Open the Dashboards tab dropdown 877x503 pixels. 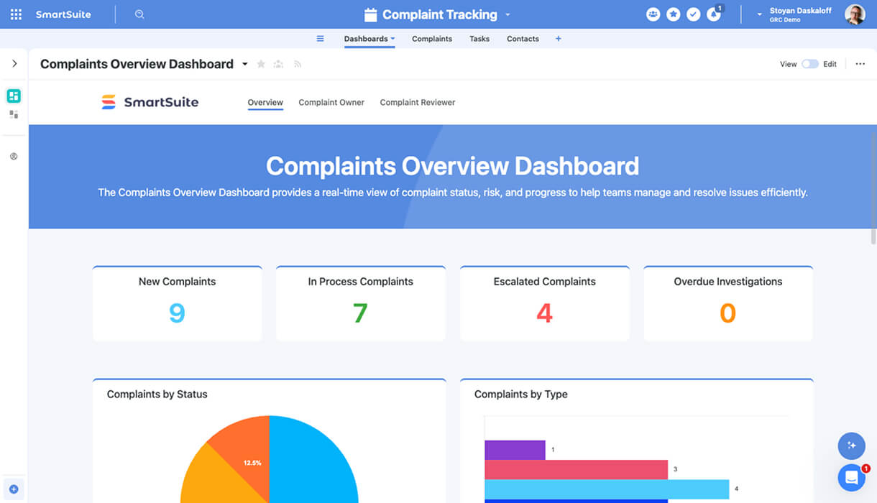[392, 39]
